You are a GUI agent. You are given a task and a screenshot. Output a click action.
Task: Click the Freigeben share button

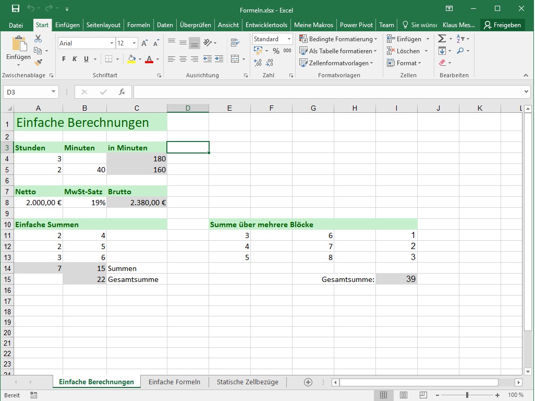pyautogui.click(x=502, y=25)
